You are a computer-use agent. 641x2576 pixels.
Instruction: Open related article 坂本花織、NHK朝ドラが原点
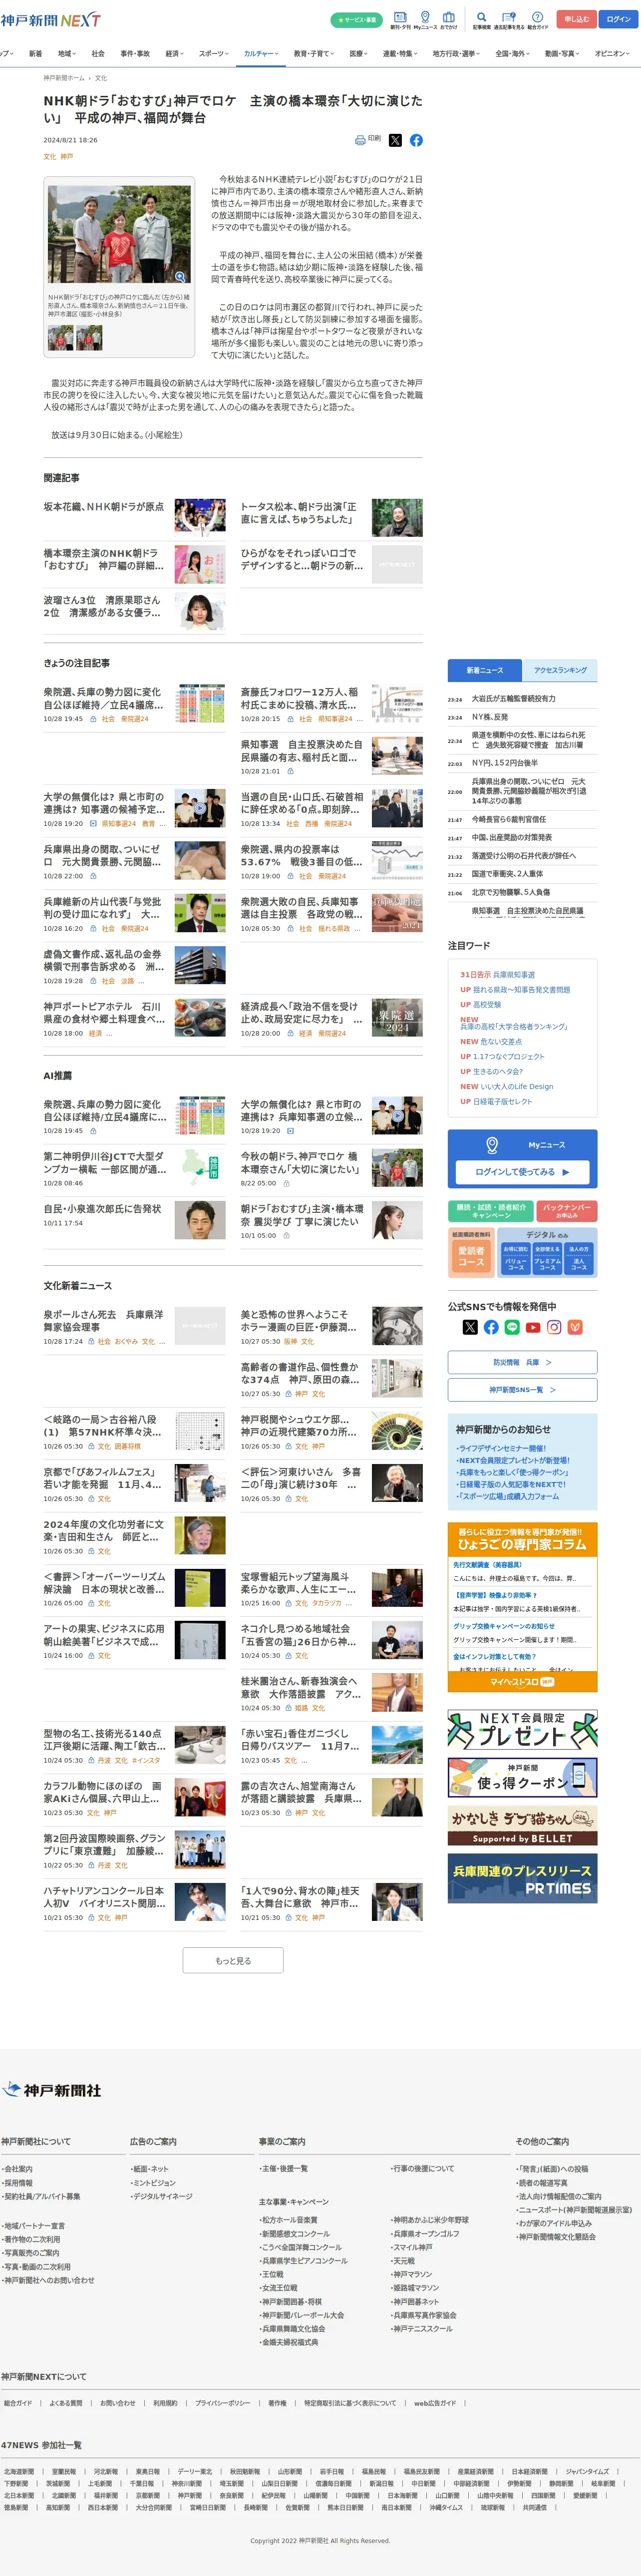click(x=103, y=507)
